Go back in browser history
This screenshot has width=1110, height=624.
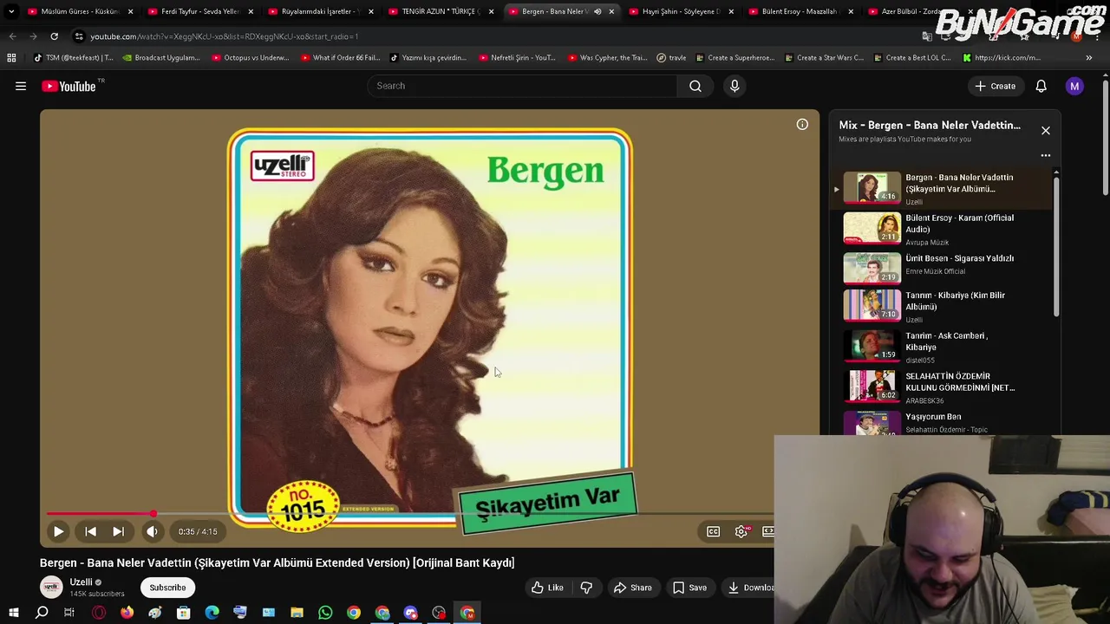click(12, 36)
